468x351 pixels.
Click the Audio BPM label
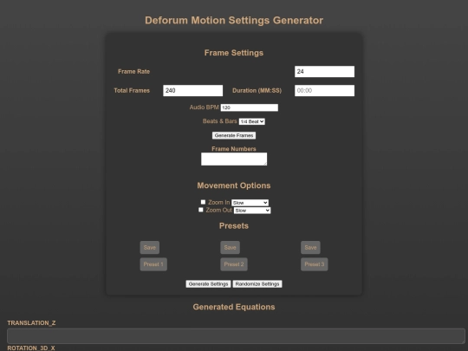click(205, 107)
